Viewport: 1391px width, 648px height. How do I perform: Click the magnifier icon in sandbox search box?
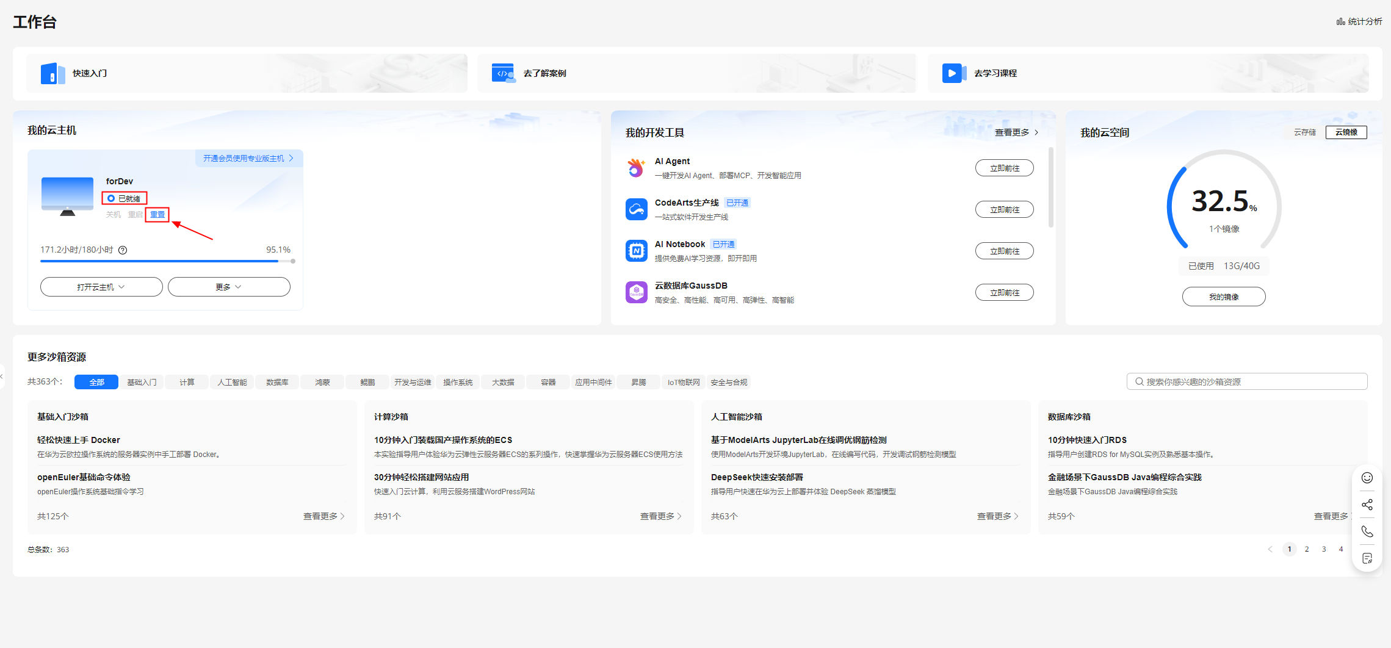point(1139,382)
